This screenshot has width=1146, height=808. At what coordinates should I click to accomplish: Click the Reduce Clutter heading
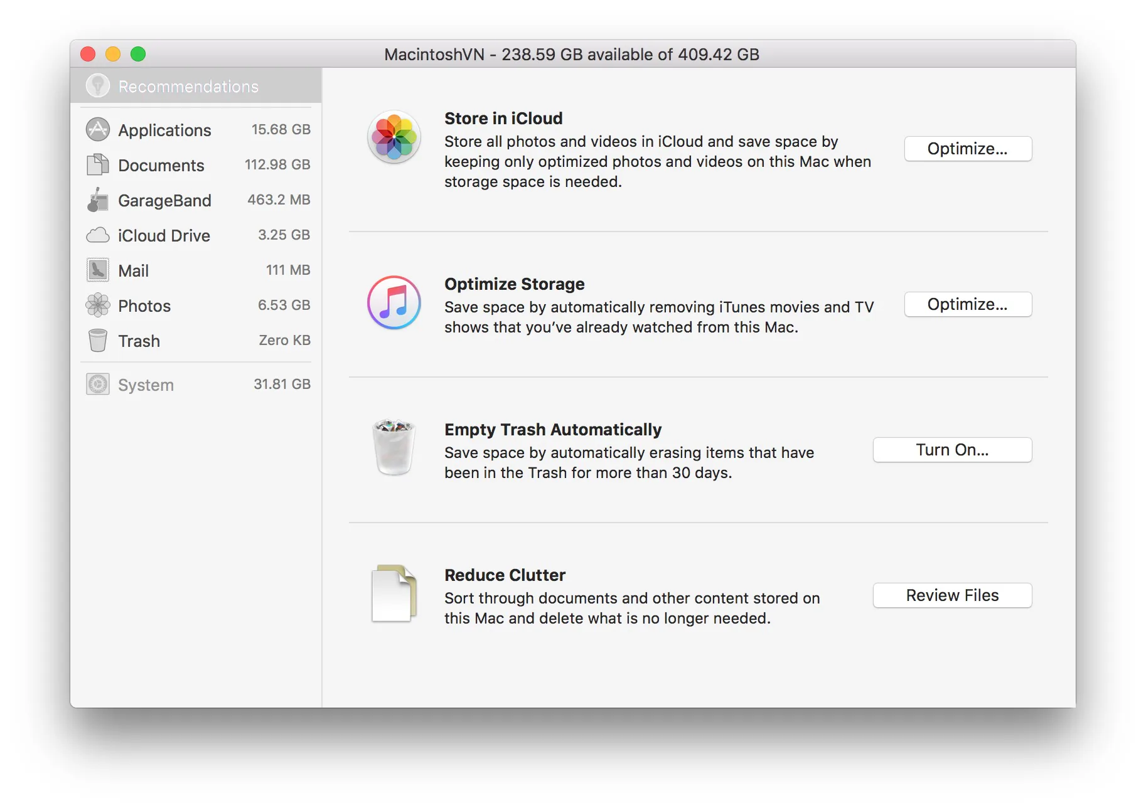[505, 575]
